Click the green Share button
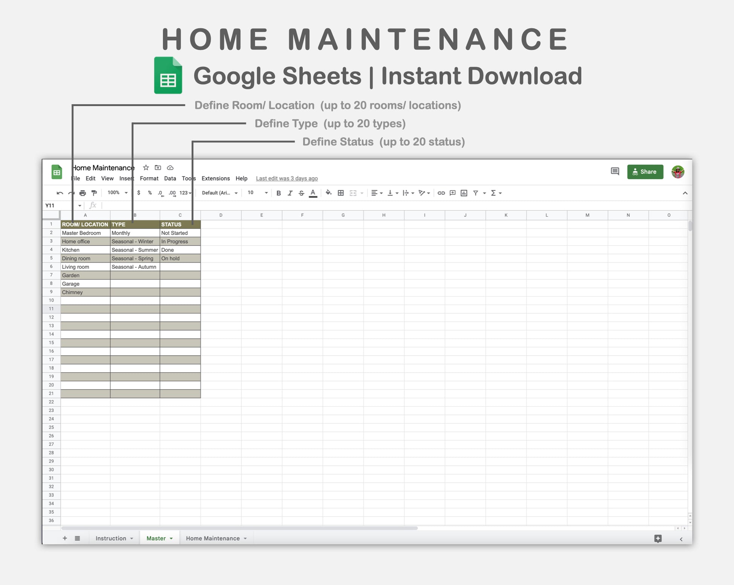Viewport: 734px width, 585px height. click(x=645, y=172)
